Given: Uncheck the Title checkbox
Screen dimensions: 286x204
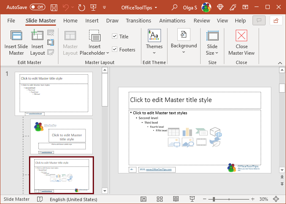Looking at the screenshot, I should tap(114, 36).
